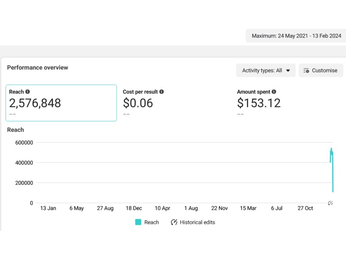
Task: Expand the Activity types dropdown arrow
Action: point(288,70)
